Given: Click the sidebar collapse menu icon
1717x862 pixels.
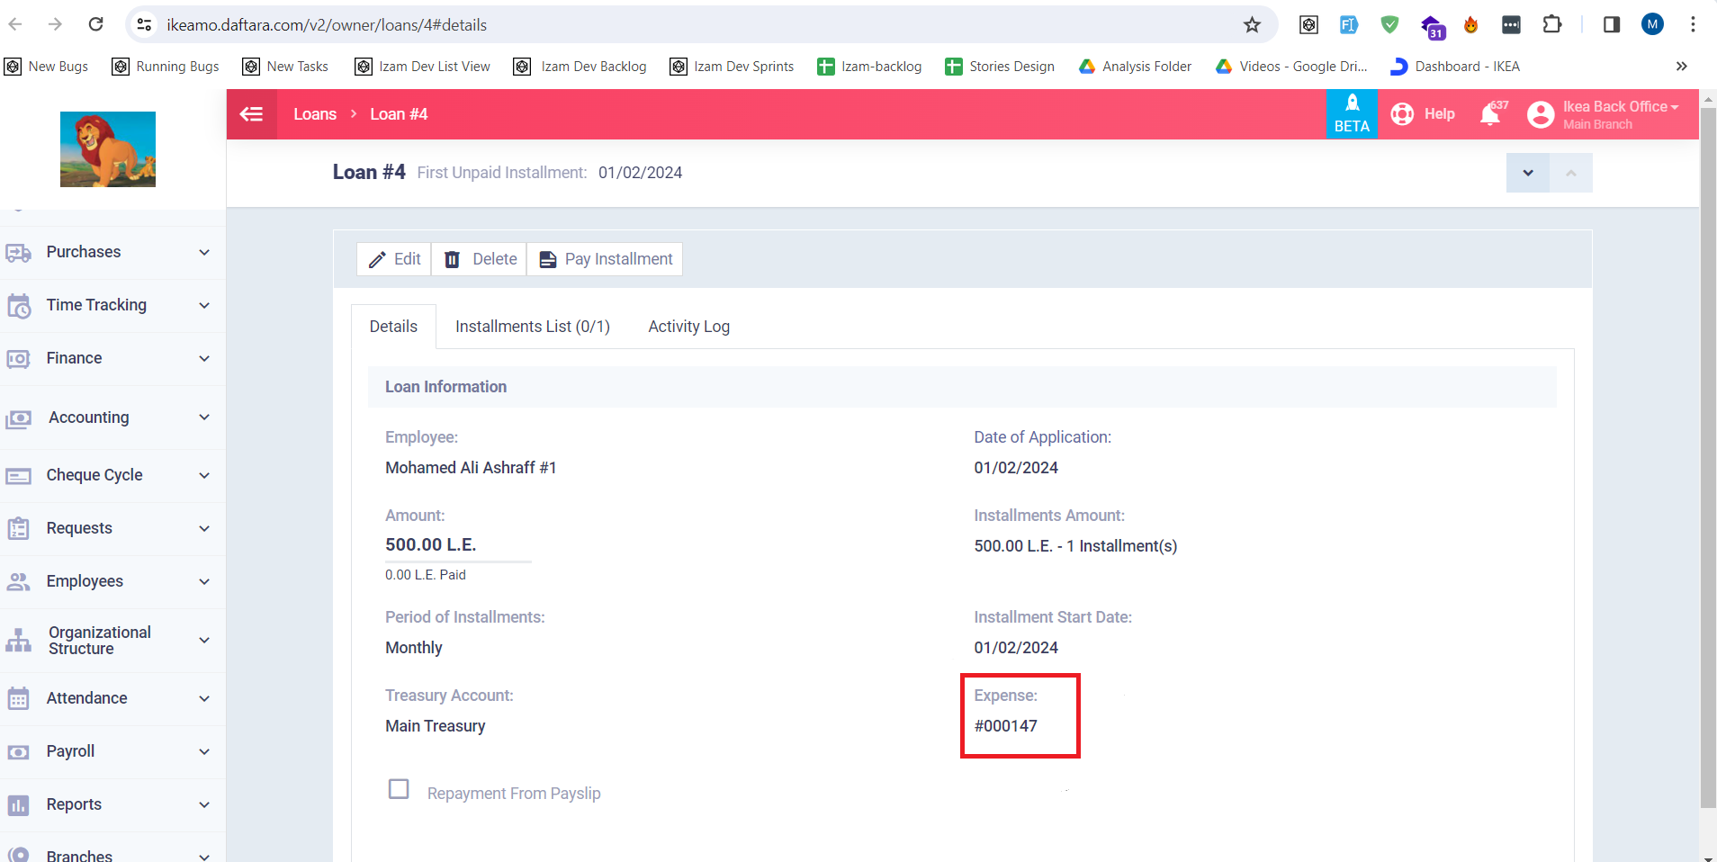Looking at the screenshot, I should click(251, 114).
